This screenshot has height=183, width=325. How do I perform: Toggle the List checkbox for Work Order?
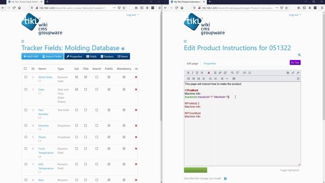pyautogui.click(x=77, y=77)
